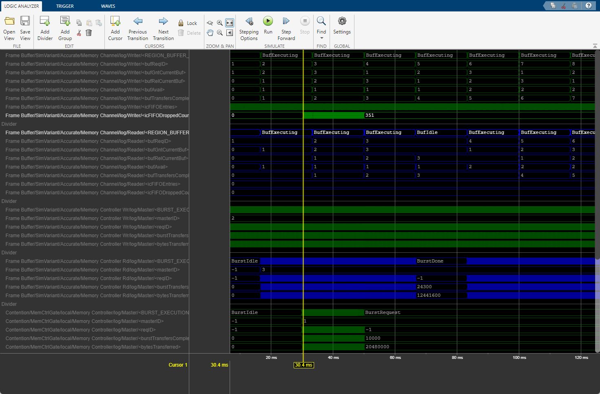The height and width of the screenshot is (394, 600).
Task: Switch to the TRIGGER tab
Action: [65, 6]
